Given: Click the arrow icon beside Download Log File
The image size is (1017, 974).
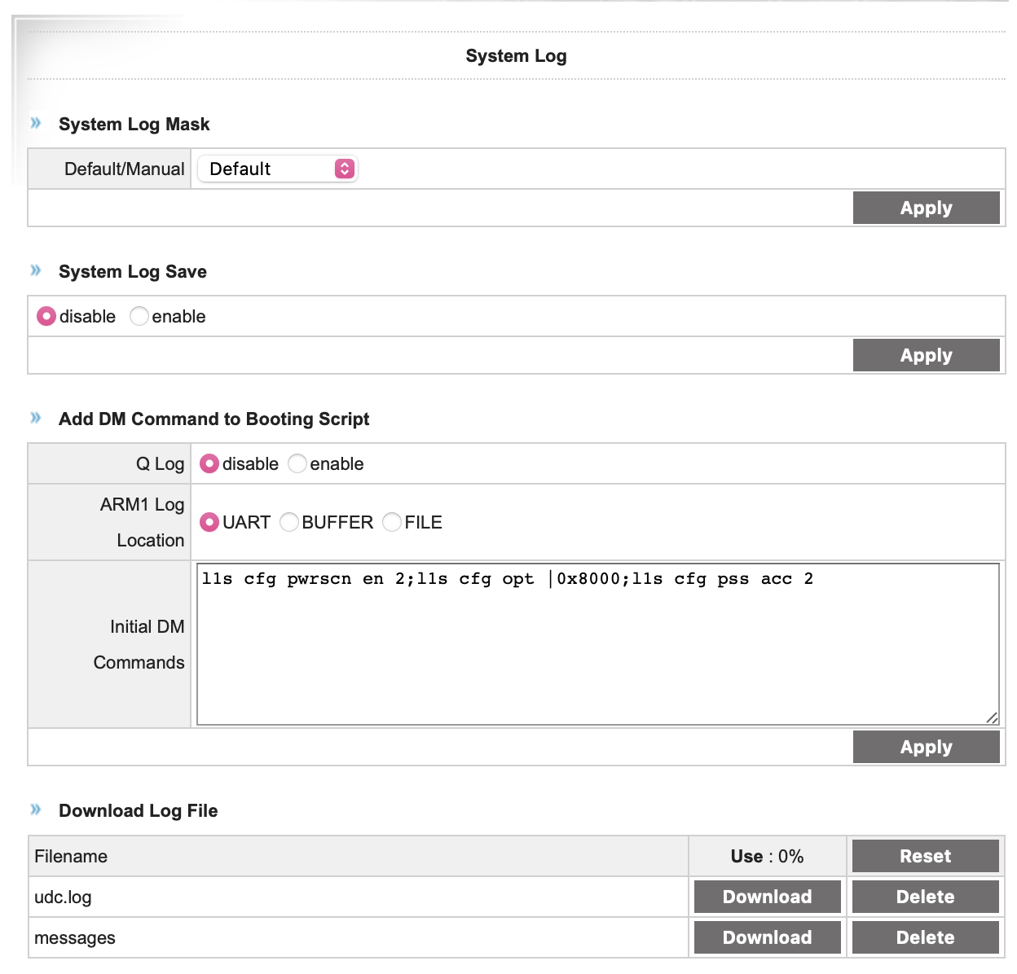Looking at the screenshot, I should click(36, 809).
